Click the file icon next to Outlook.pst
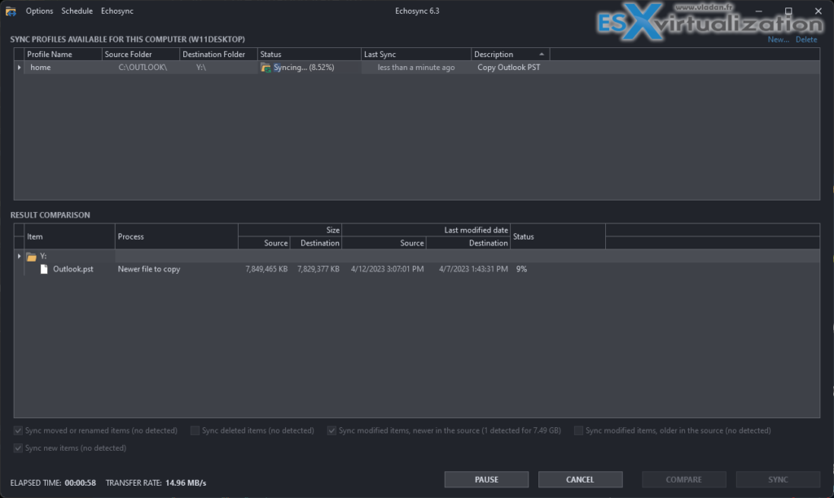Screen dimensions: 834x498 coord(42,269)
